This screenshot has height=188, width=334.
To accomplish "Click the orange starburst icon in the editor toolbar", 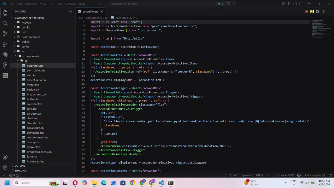I will [x=306, y=11].
